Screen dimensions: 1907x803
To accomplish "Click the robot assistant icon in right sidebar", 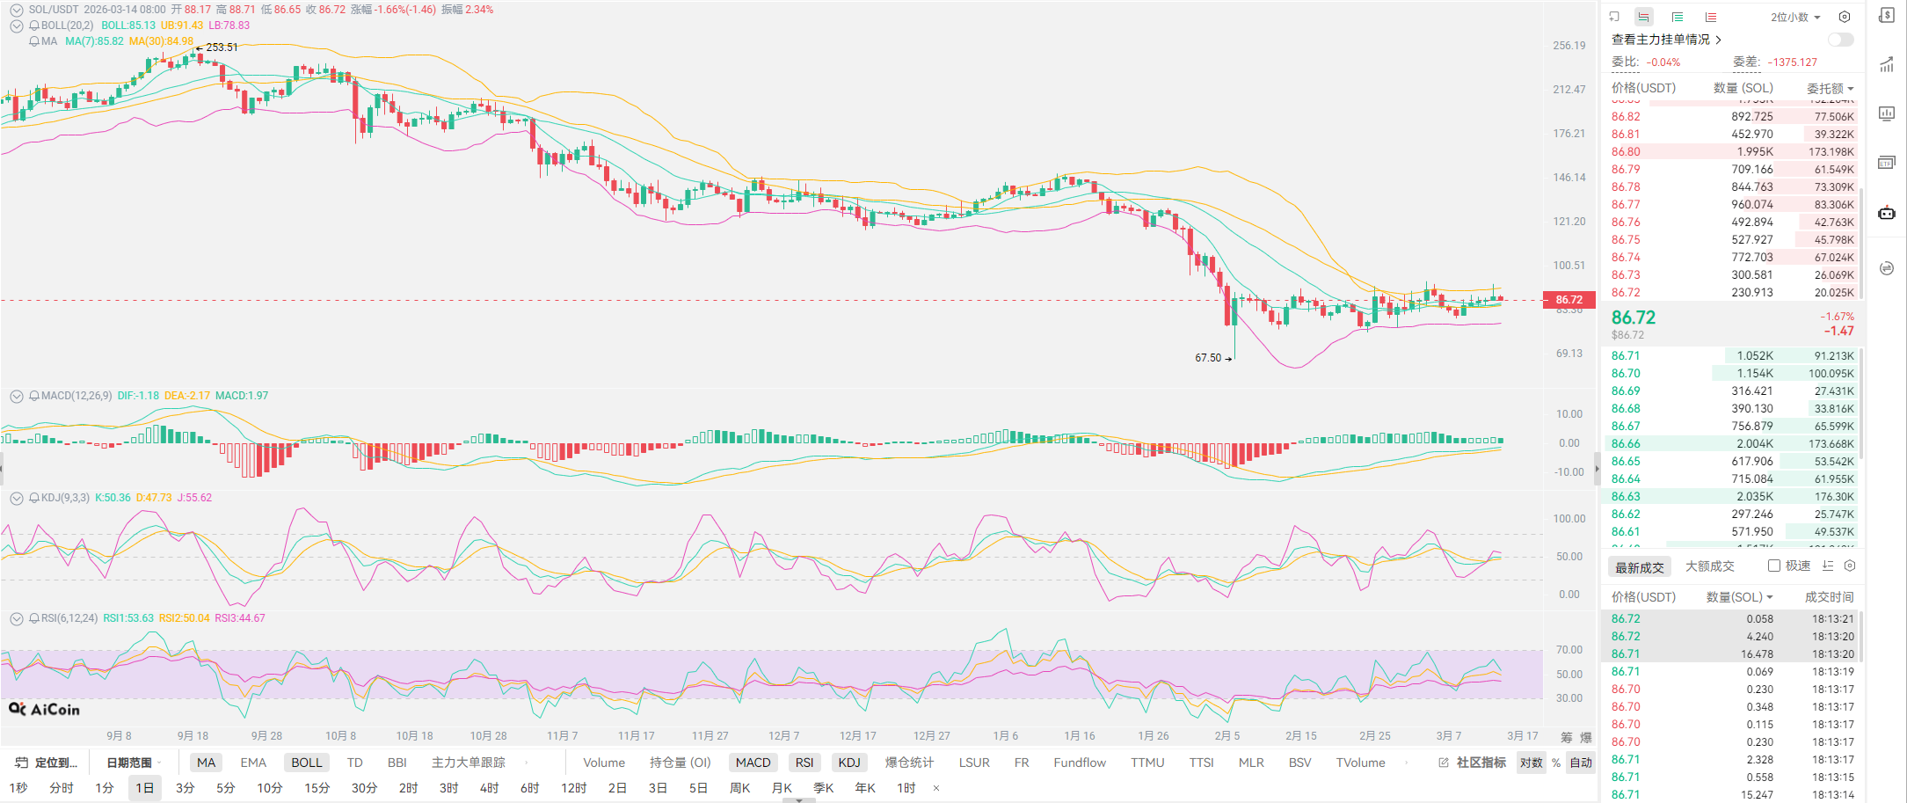I will [x=1887, y=213].
